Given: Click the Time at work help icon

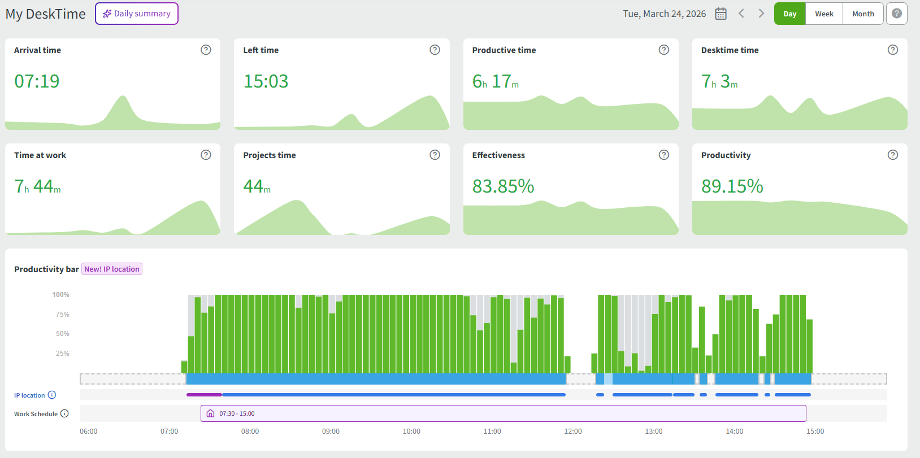Looking at the screenshot, I should 206,155.
